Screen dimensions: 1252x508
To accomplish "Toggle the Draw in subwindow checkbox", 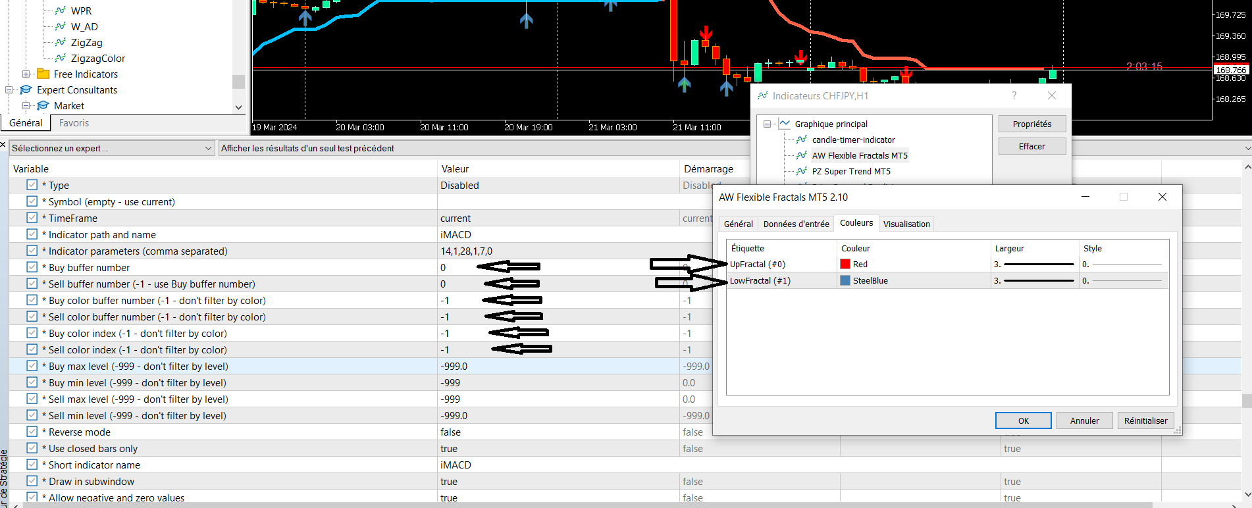I will point(32,481).
